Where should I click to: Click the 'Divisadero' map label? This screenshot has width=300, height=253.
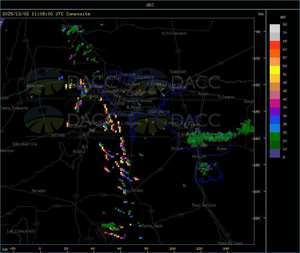(x=72, y=26)
